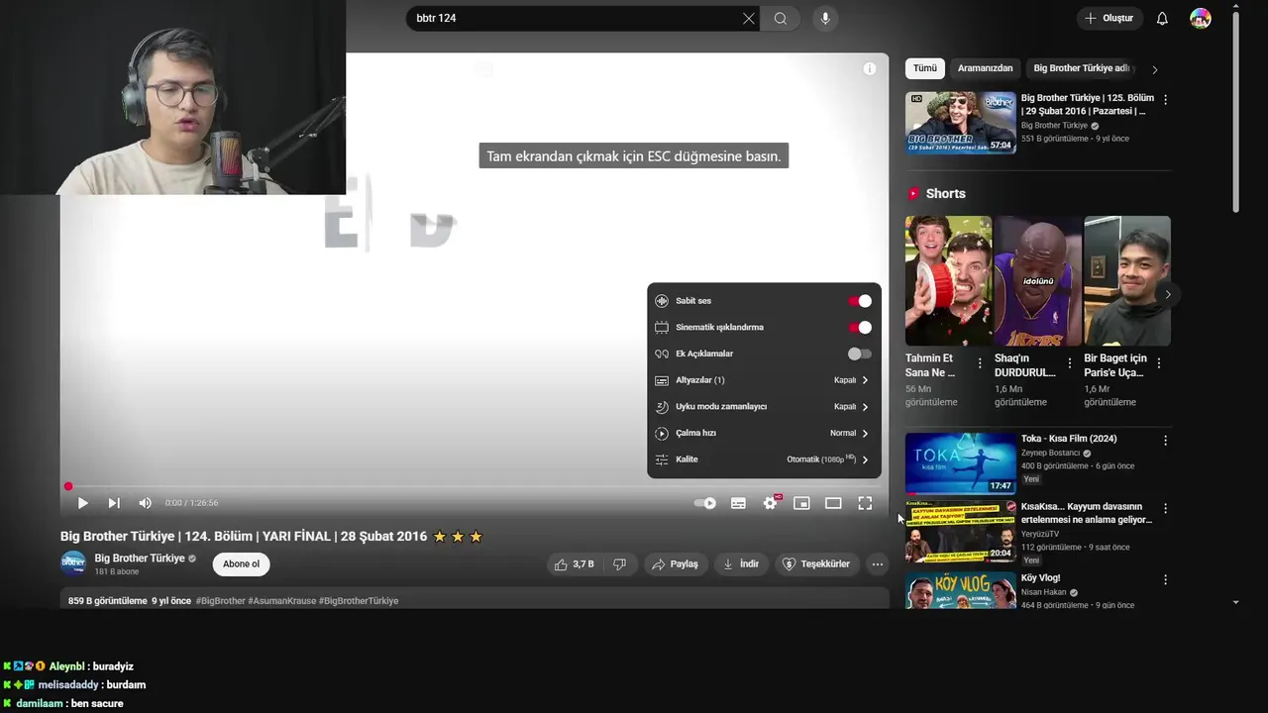This screenshot has width=1268, height=713.
Task: Select the Aramanızdan filter chip
Action: click(985, 68)
